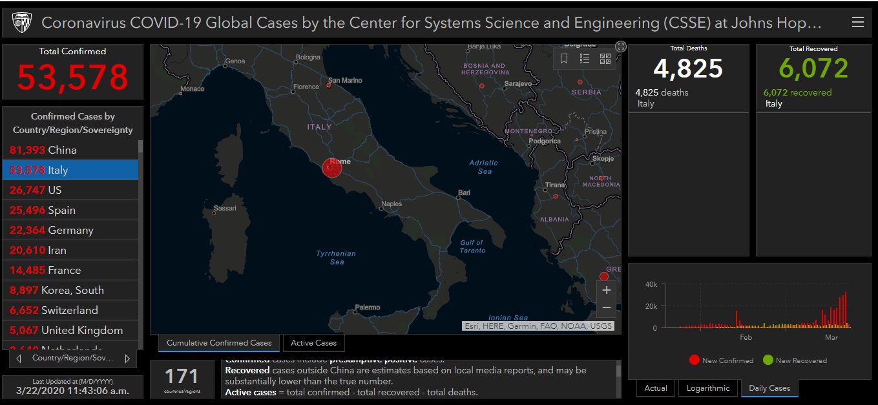The height and width of the screenshot is (405, 878).
Task: Zoom in on the map
Action: (x=606, y=291)
